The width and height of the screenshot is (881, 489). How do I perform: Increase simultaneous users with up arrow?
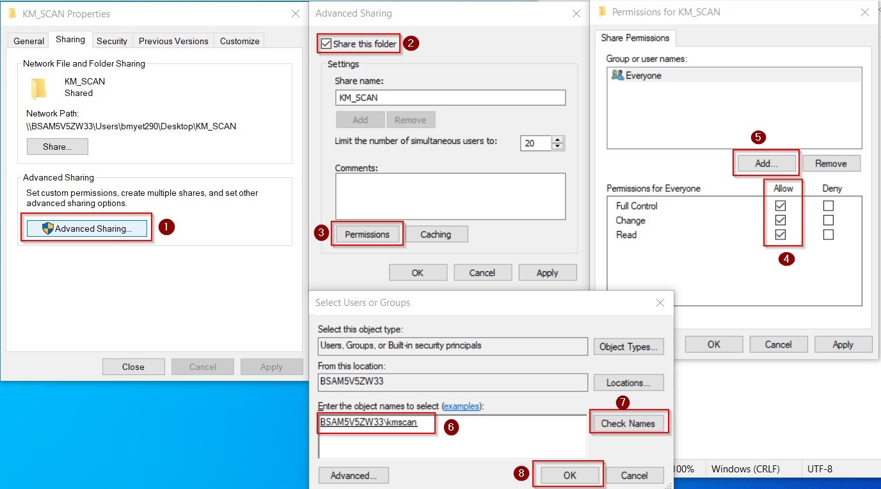558,140
